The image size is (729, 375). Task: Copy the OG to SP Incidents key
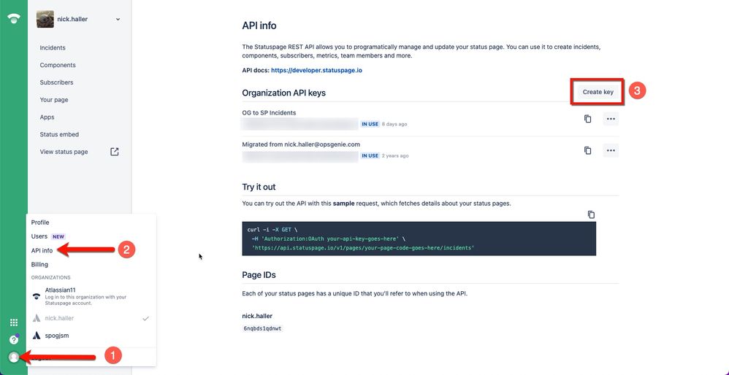pos(588,119)
